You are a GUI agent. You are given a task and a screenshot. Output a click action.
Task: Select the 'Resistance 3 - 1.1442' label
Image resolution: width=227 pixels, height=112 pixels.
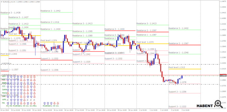tap(51, 11)
